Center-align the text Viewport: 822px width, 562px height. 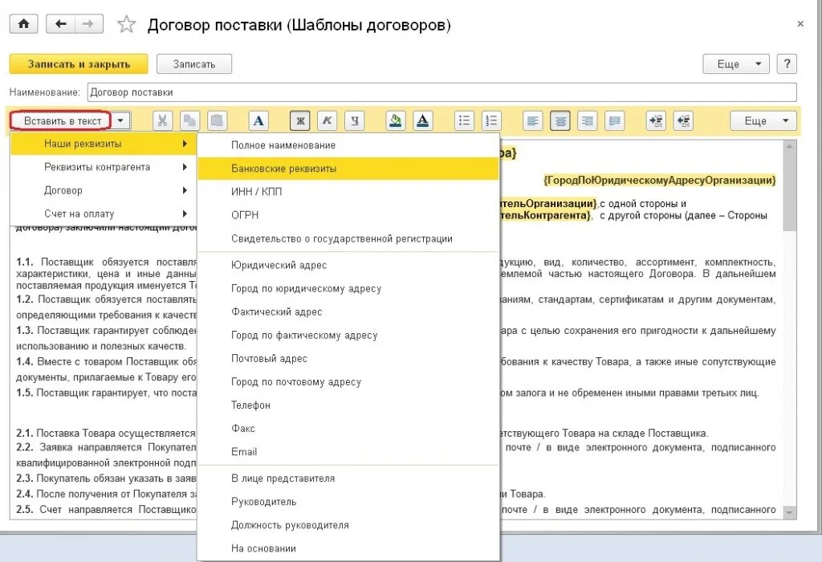560,121
